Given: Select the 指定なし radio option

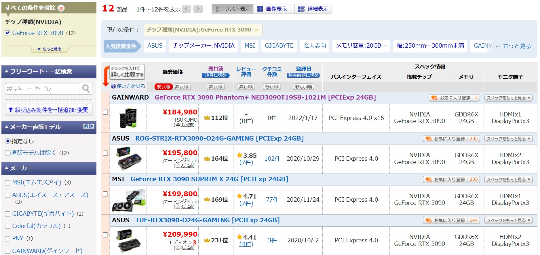Looking at the screenshot, I should click(8, 141).
